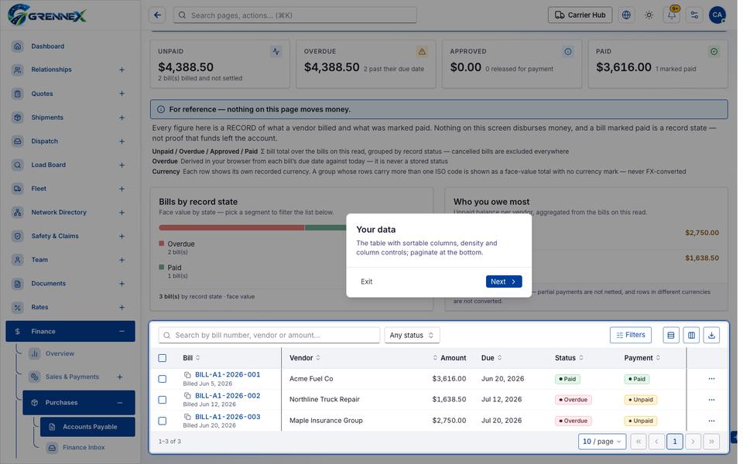Open the column controls icon
This screenshot has height=464, width=743.
pos(691,335)
